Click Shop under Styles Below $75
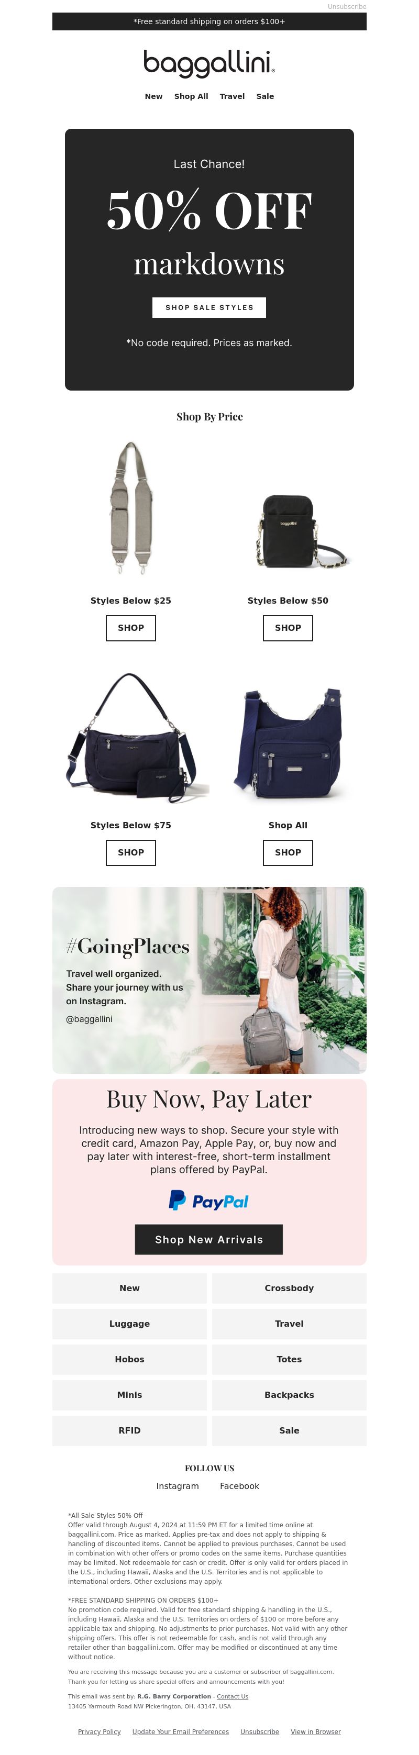Image resolution: width=419 pixels, height=1755 pixels. [131, 852]
